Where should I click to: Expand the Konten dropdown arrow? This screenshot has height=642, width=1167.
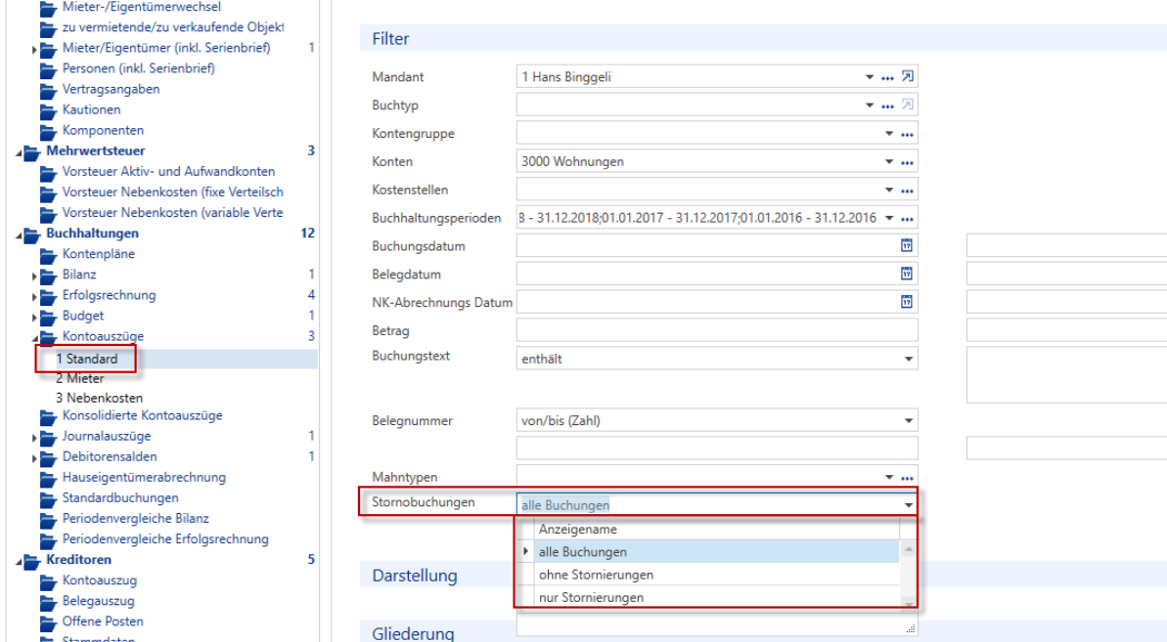click(x=888, y=162)
